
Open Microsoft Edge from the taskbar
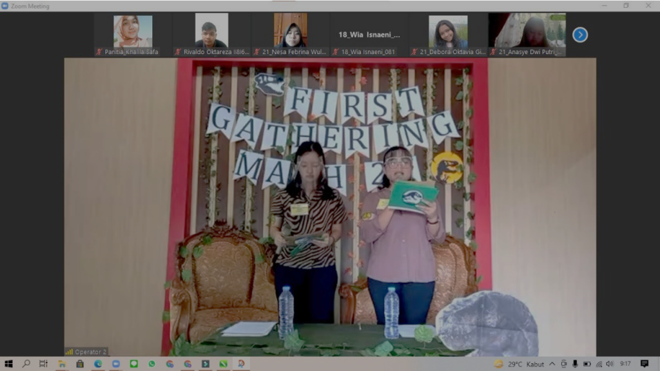pyautogui.click(x=98, y=364)
